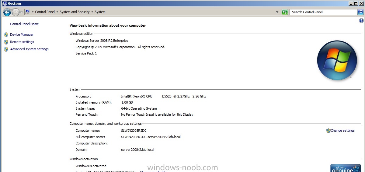Click shield icon beside Advanced system settings

tap(6, 49)
